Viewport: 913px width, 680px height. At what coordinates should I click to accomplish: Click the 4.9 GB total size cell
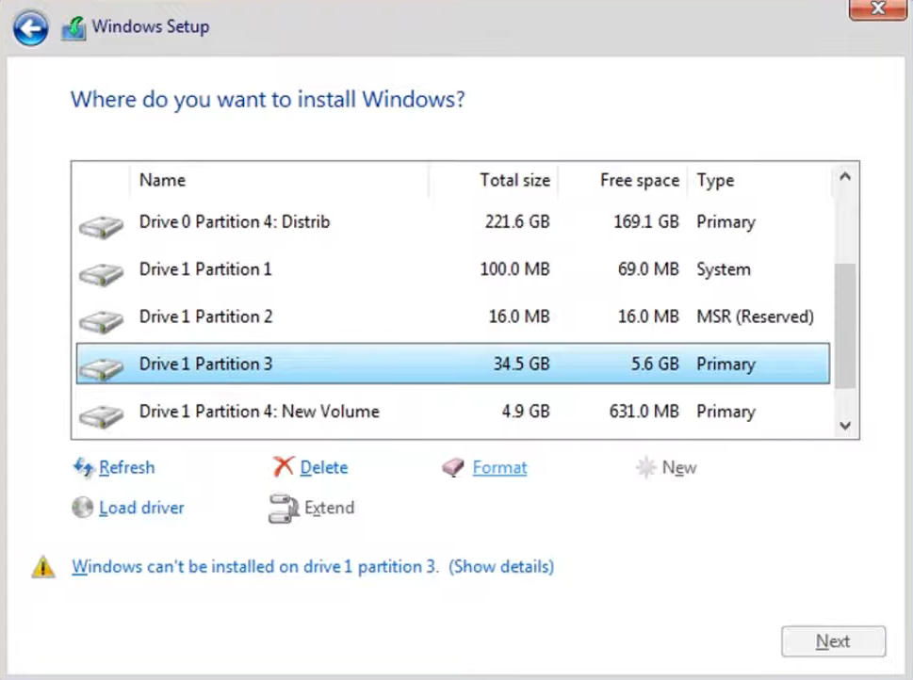pos(526,411)
